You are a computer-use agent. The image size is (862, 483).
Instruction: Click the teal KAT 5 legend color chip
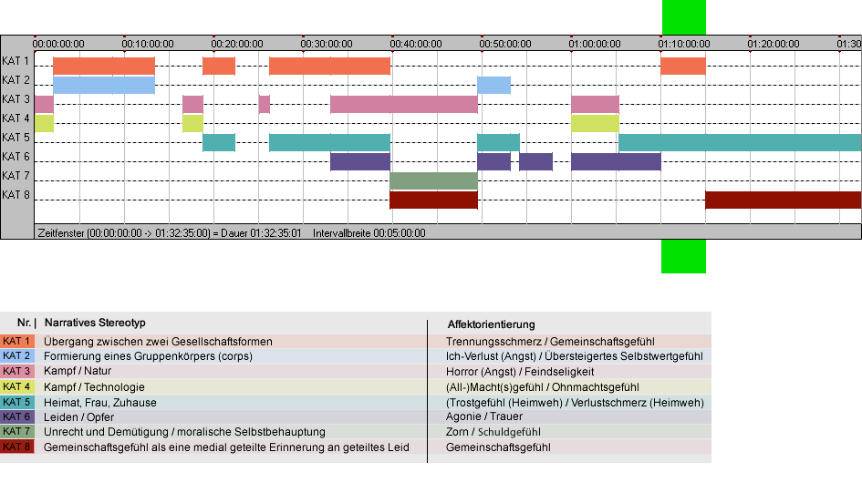pyautogui.click(x=17, y=402)
